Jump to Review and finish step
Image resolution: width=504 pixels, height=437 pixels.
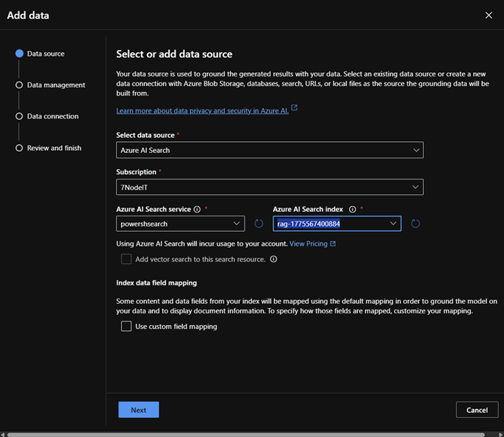click(x=54, y=148)
